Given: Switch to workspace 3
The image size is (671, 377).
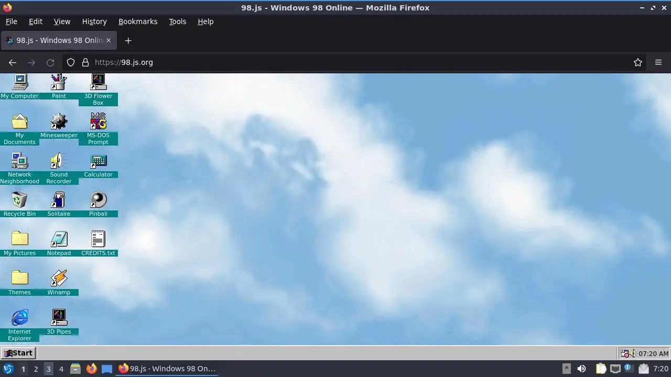Looking at the screenshot, I should [x=48, y=369].
